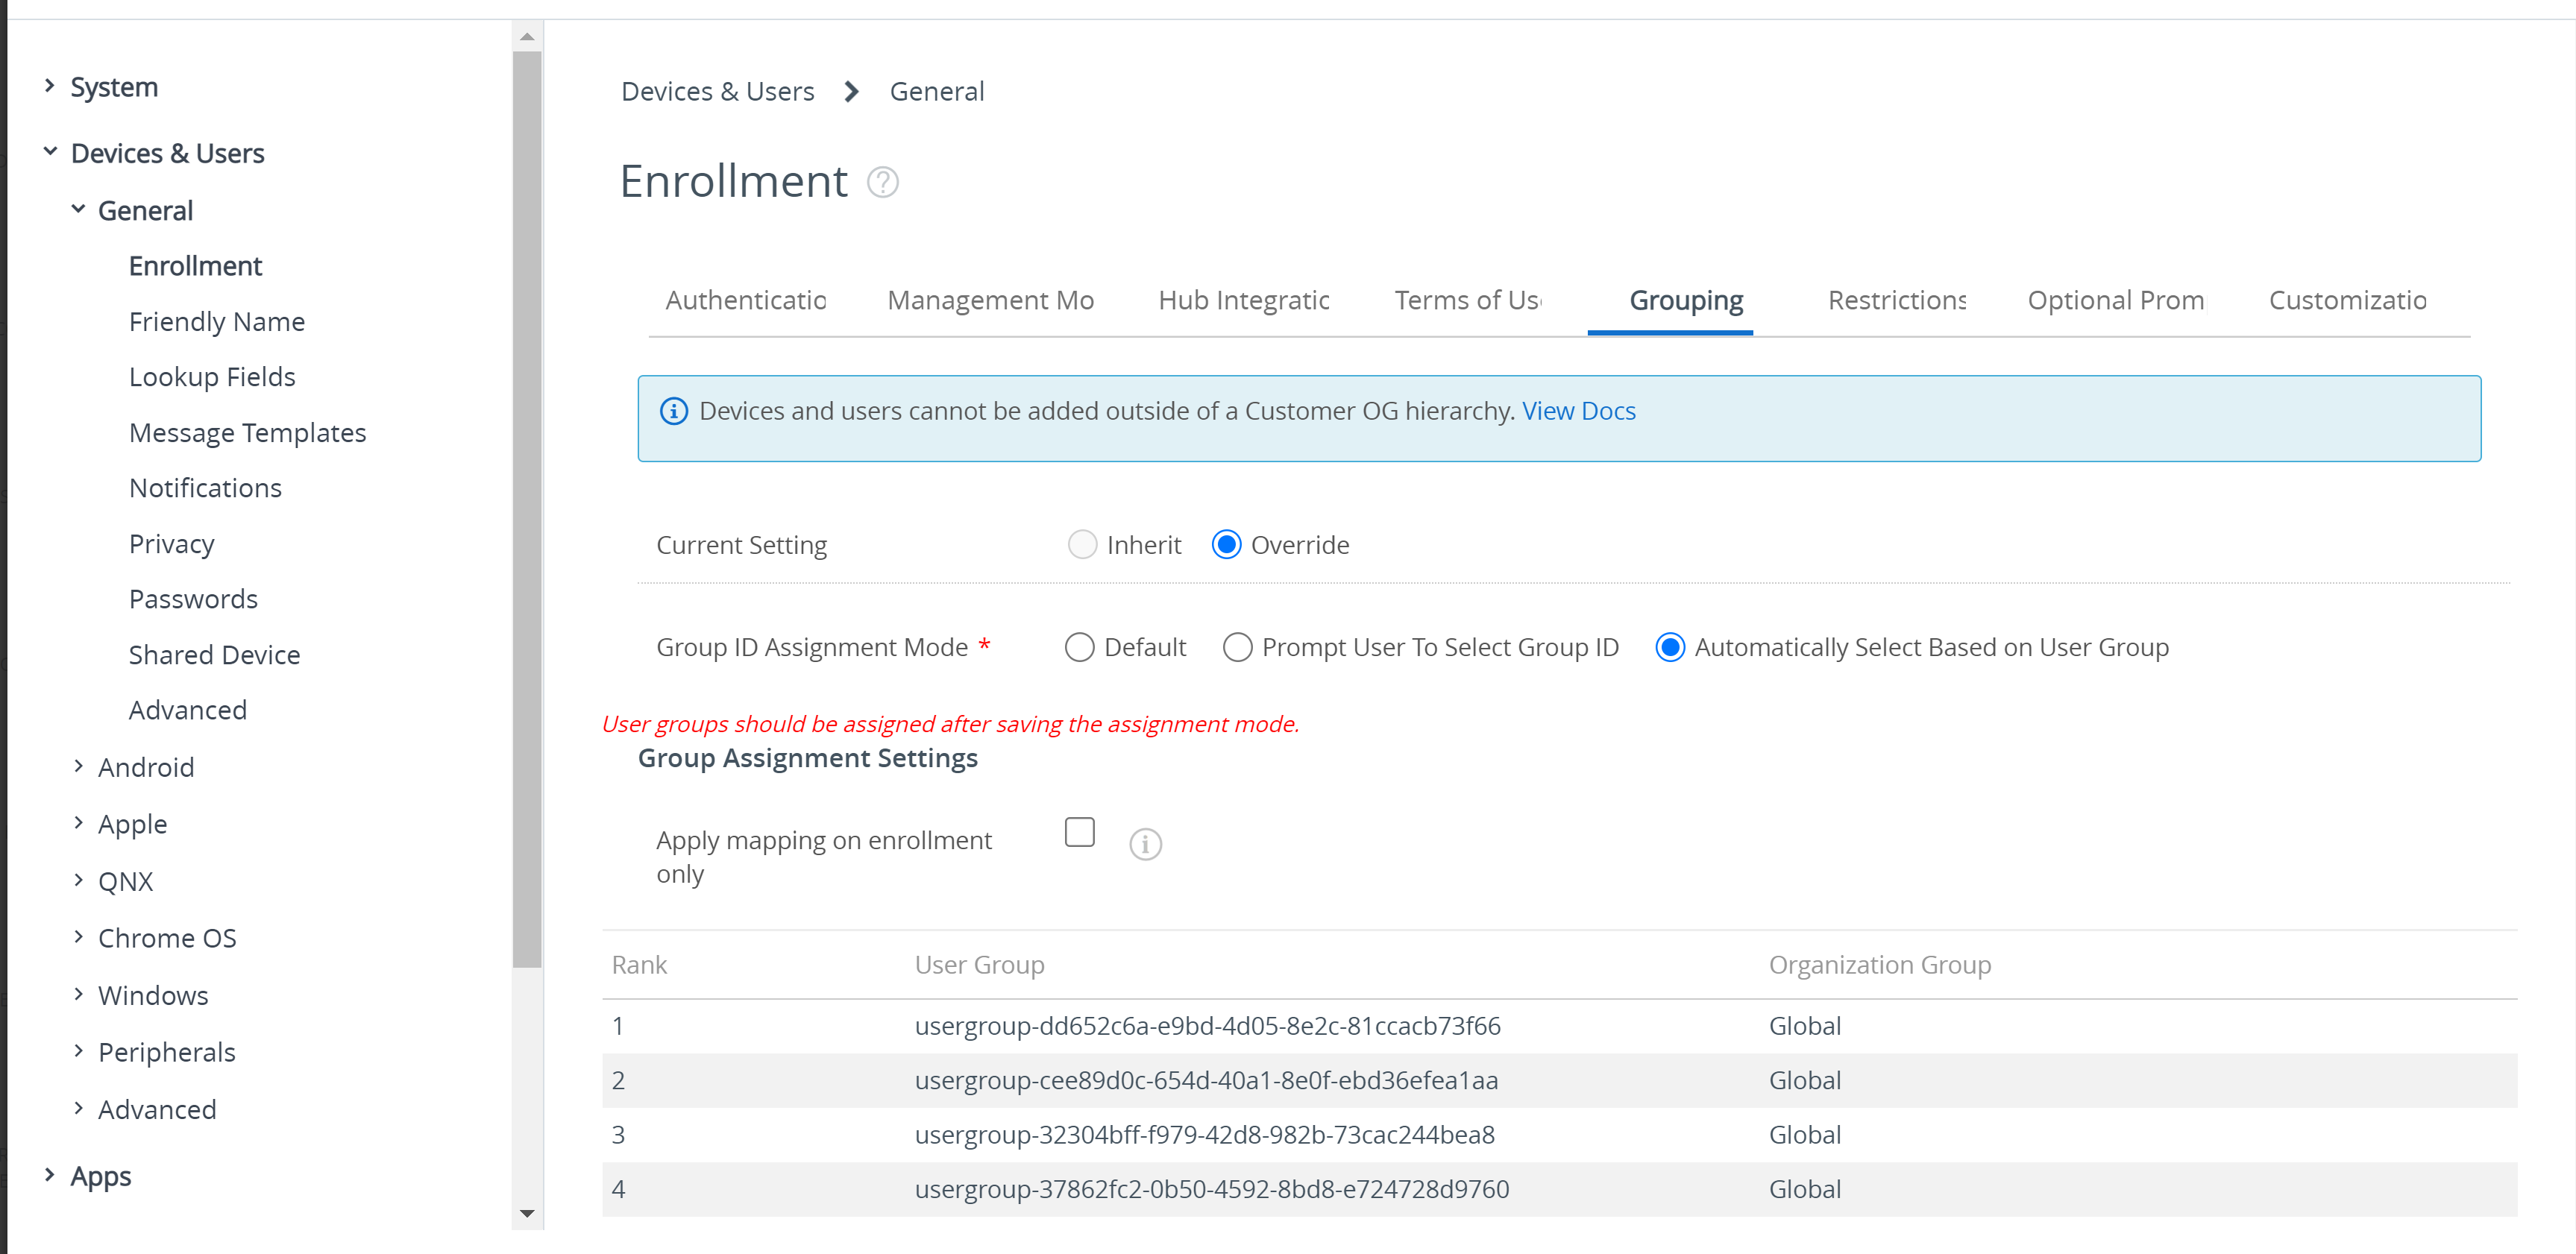Click the breadcrumb chevron after Devices & Users
Screen dimensions: 2576x1254
point(851,92)
